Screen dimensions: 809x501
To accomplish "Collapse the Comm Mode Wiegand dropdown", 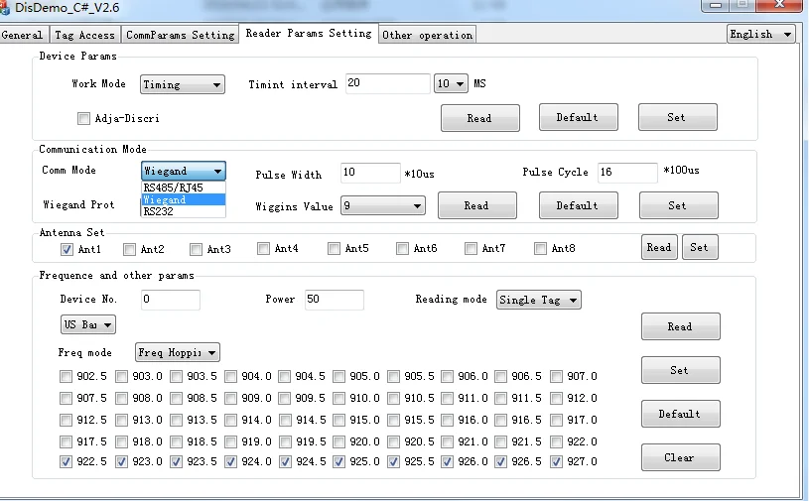I will pos(184,171).
